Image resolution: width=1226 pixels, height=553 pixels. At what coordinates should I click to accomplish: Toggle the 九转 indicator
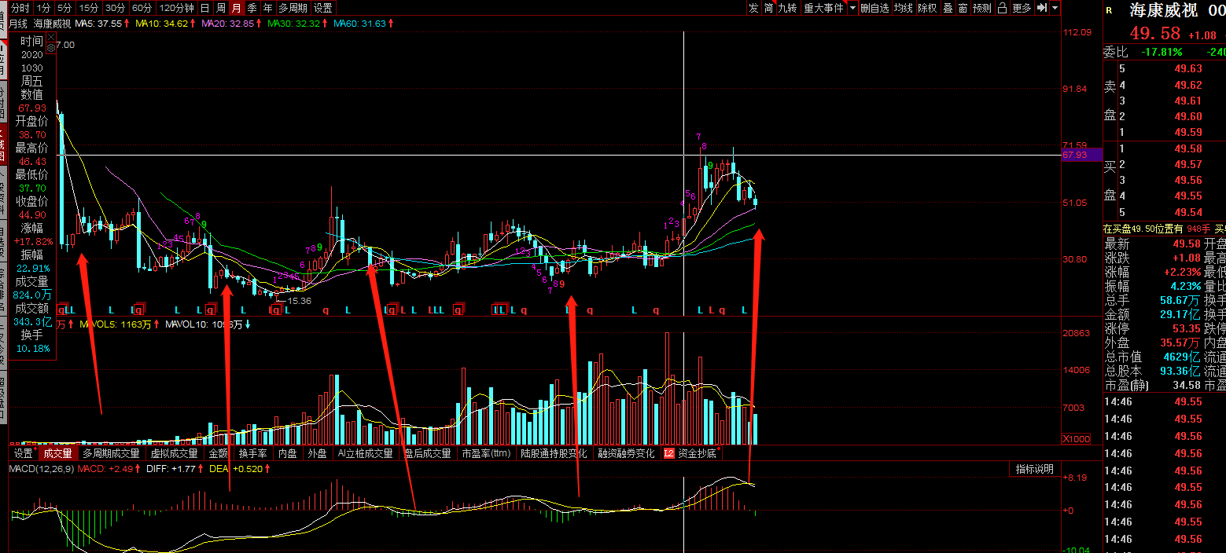(787, 8)
